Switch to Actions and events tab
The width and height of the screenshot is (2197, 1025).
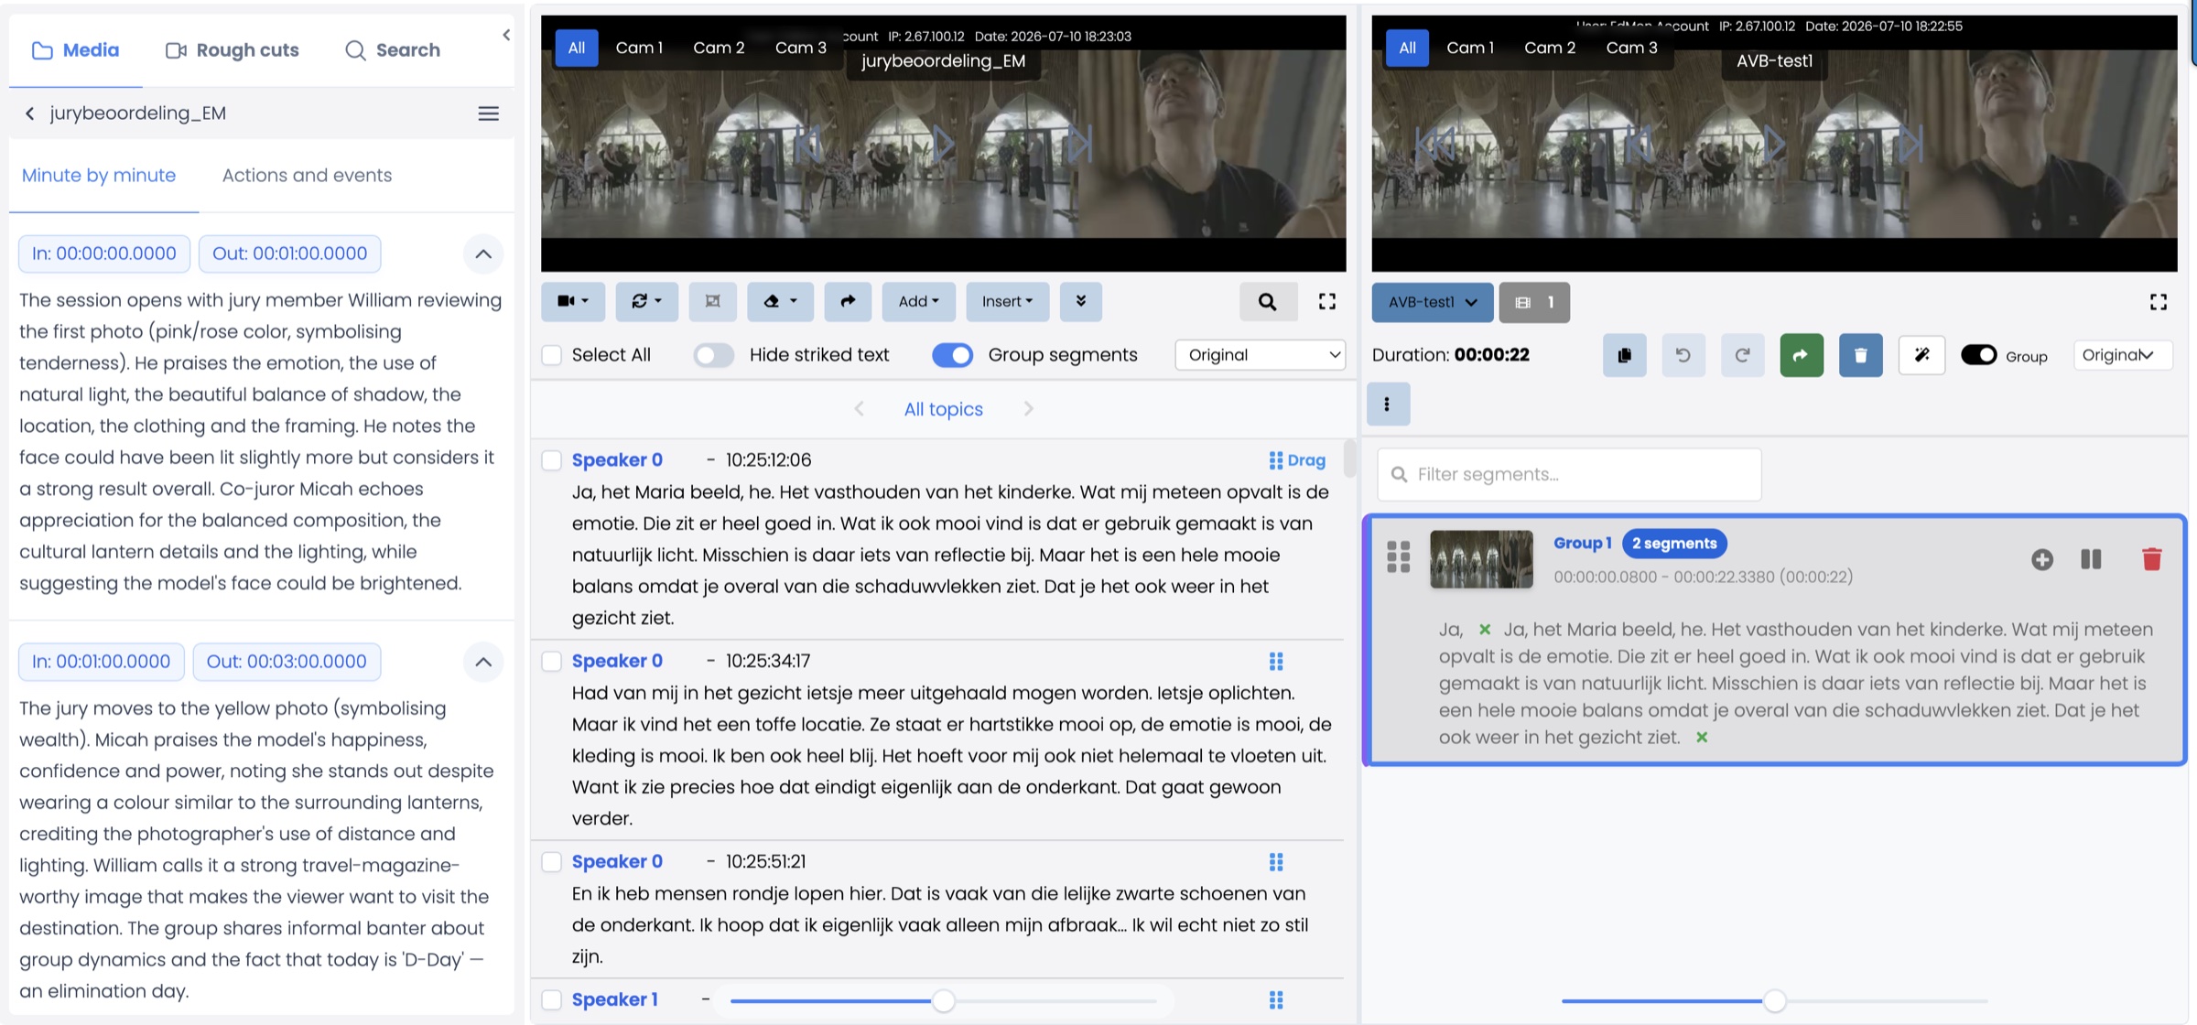pyautogui.click(x=307, y=175)
